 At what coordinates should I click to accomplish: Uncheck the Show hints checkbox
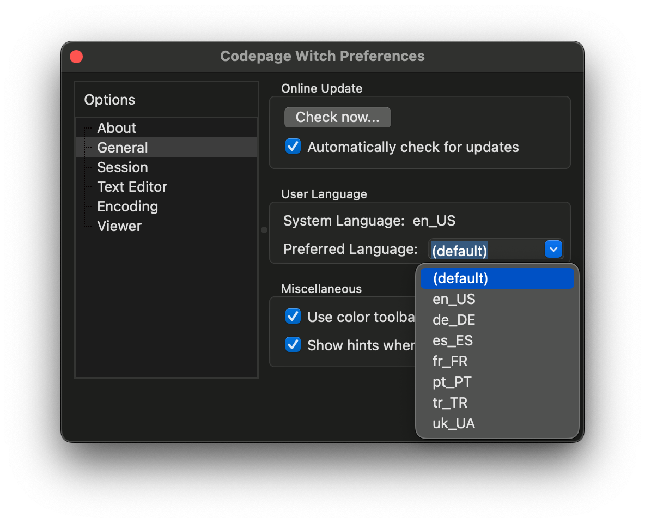tap(293, 345)
